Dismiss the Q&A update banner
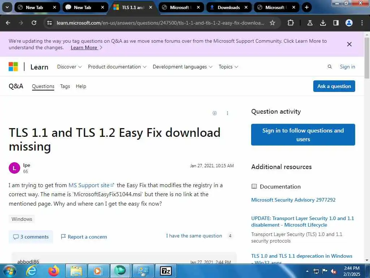The image size is (370, 278). tap(349, 44)
